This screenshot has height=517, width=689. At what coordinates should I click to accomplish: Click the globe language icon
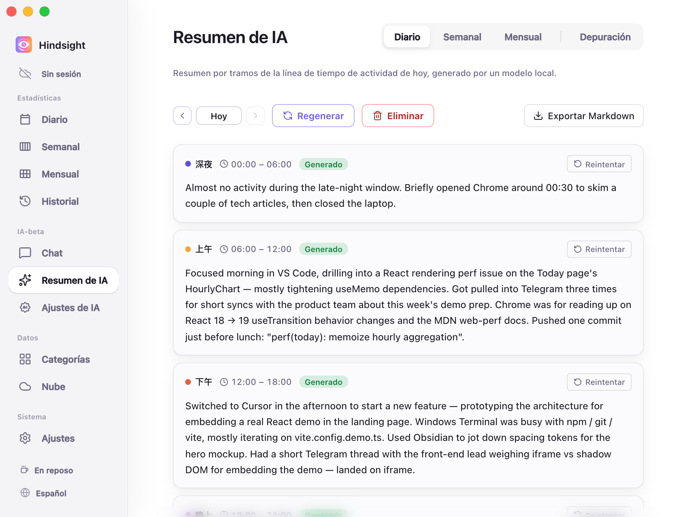pos(25,493)
